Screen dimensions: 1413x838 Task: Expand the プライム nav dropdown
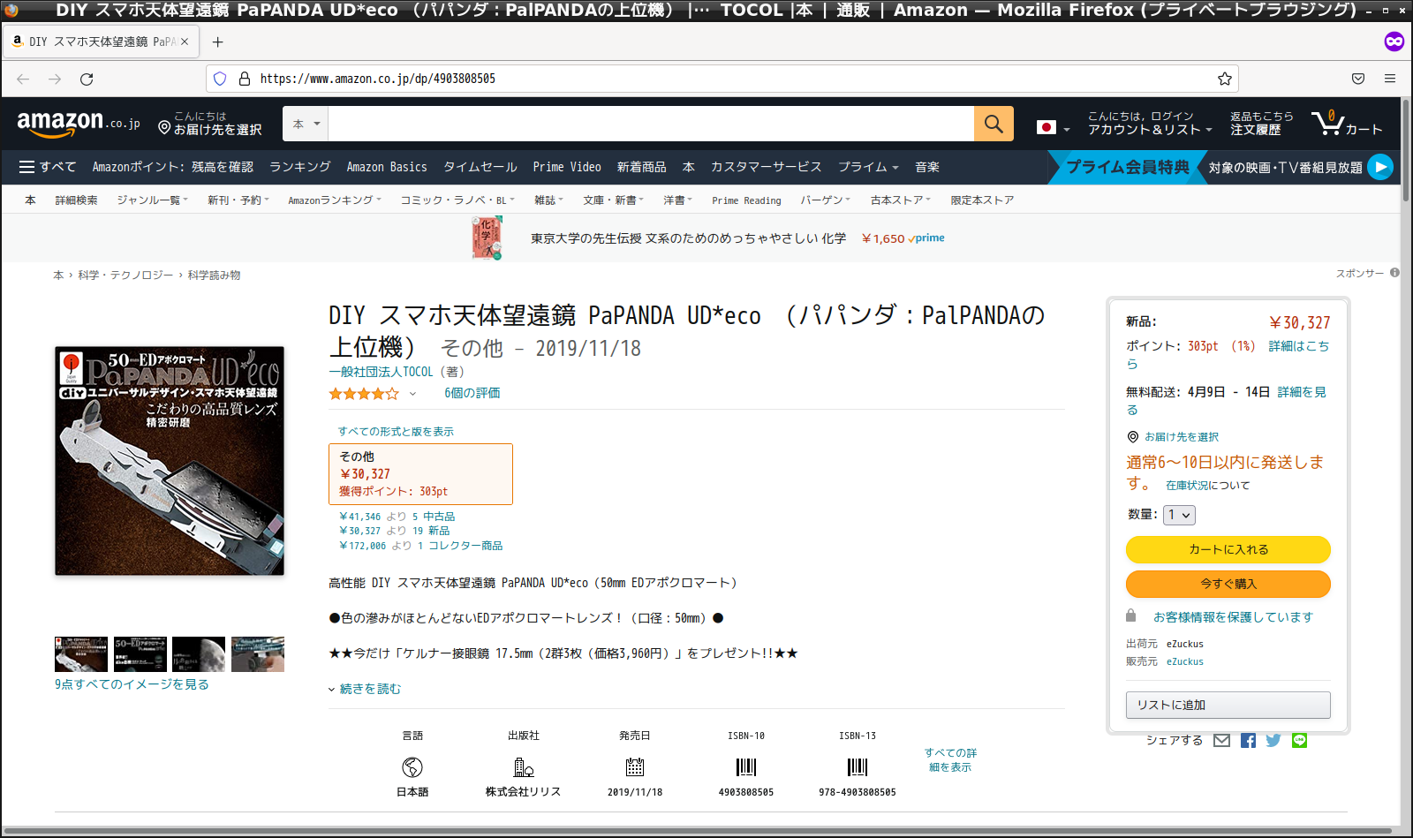tap(868, 167)
